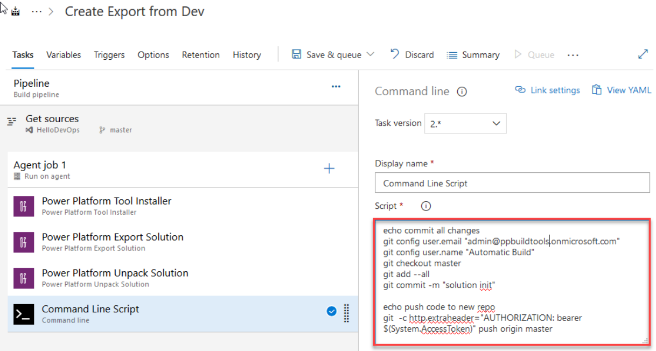Open the Pipeline ellipsis menu
Image resolution: width=656 pixels, height=351 pixels.
336,87
